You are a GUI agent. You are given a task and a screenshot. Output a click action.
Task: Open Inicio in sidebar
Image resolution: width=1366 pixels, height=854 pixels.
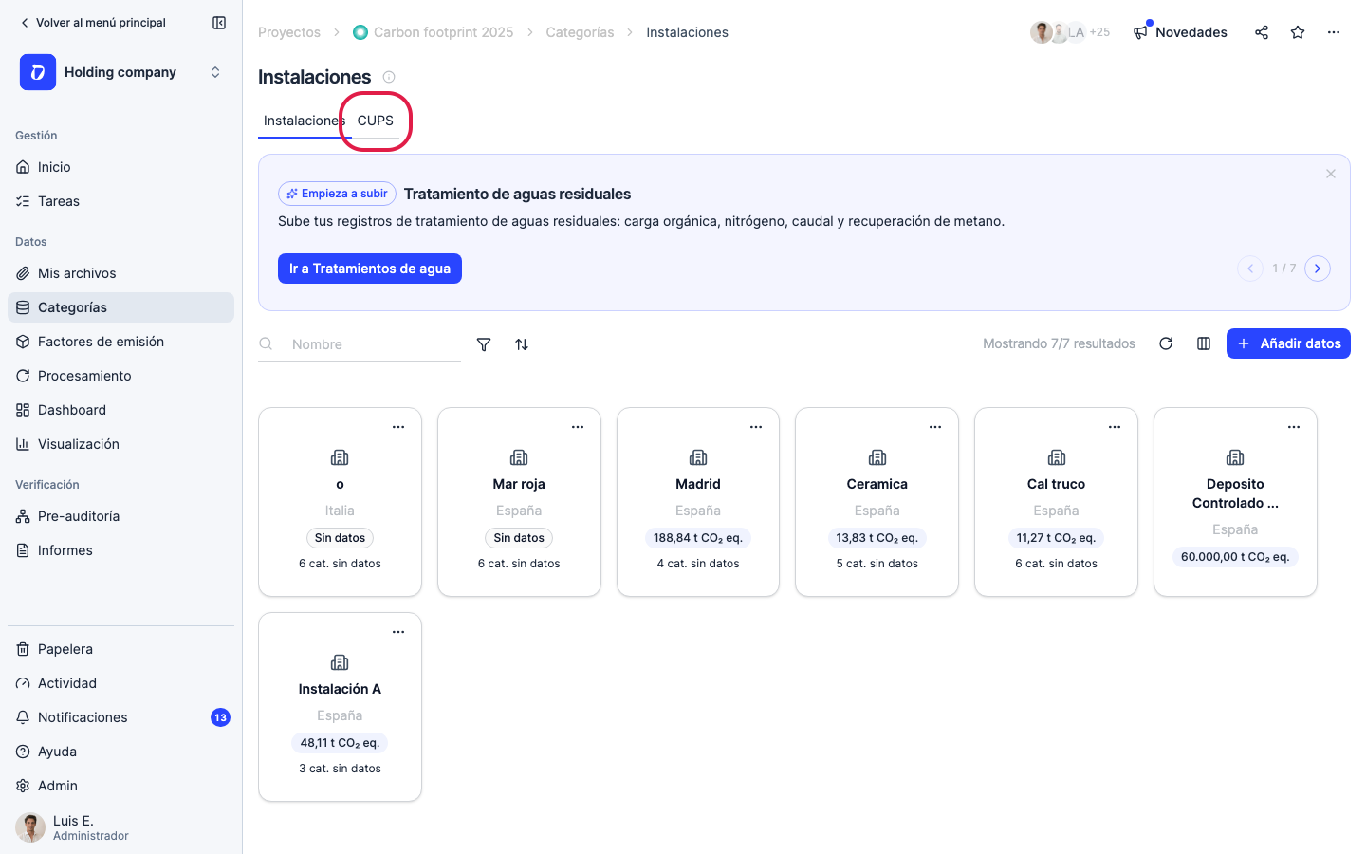point(120,167)
